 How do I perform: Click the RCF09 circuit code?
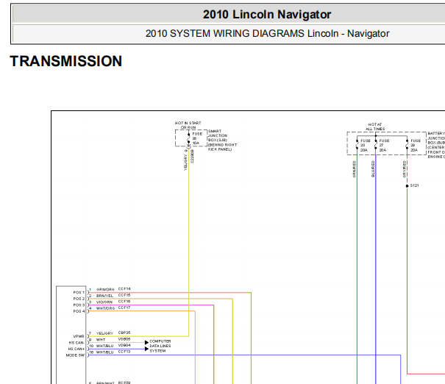point(124,383)
